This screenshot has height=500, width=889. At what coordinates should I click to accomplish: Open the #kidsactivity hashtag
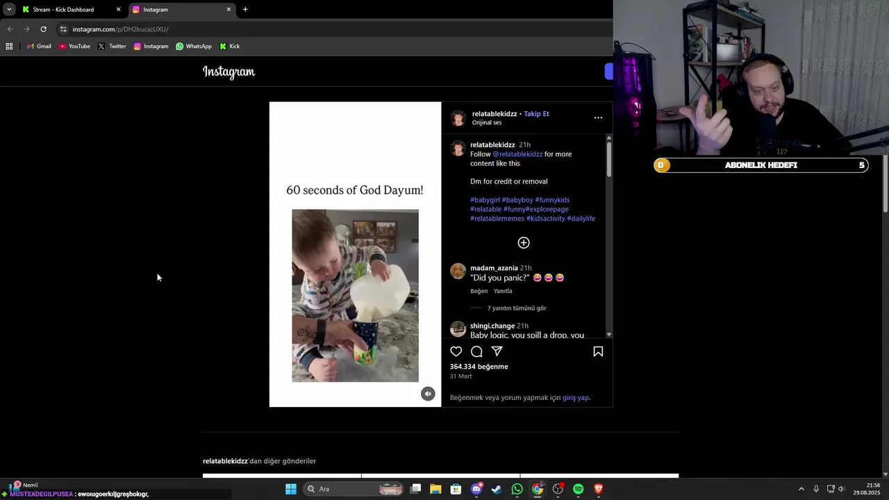(x=545, y=219)
